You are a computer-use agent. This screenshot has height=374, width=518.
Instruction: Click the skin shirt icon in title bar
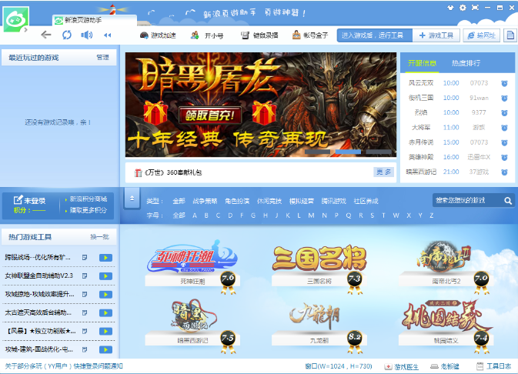click(450, 7)
